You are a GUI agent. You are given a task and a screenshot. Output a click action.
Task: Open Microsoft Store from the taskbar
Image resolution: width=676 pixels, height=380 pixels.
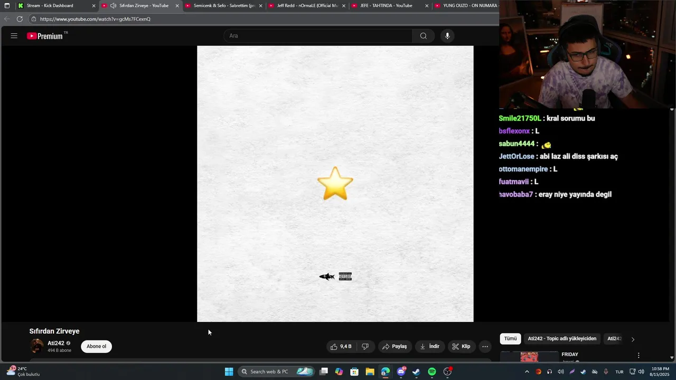pos(354,372)
